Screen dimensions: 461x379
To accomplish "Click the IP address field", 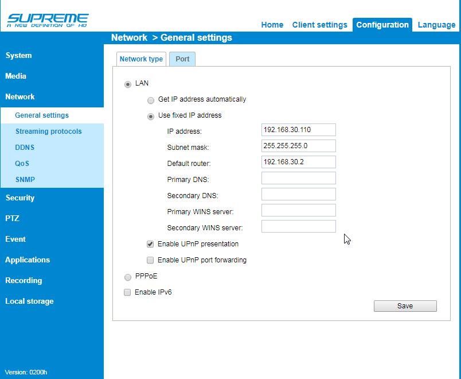I will click(x=298, y=130).
